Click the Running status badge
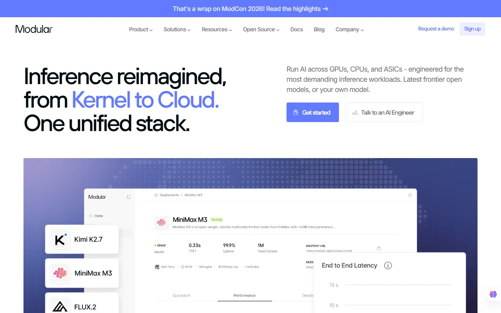501x313 pixels. [217, 219]
